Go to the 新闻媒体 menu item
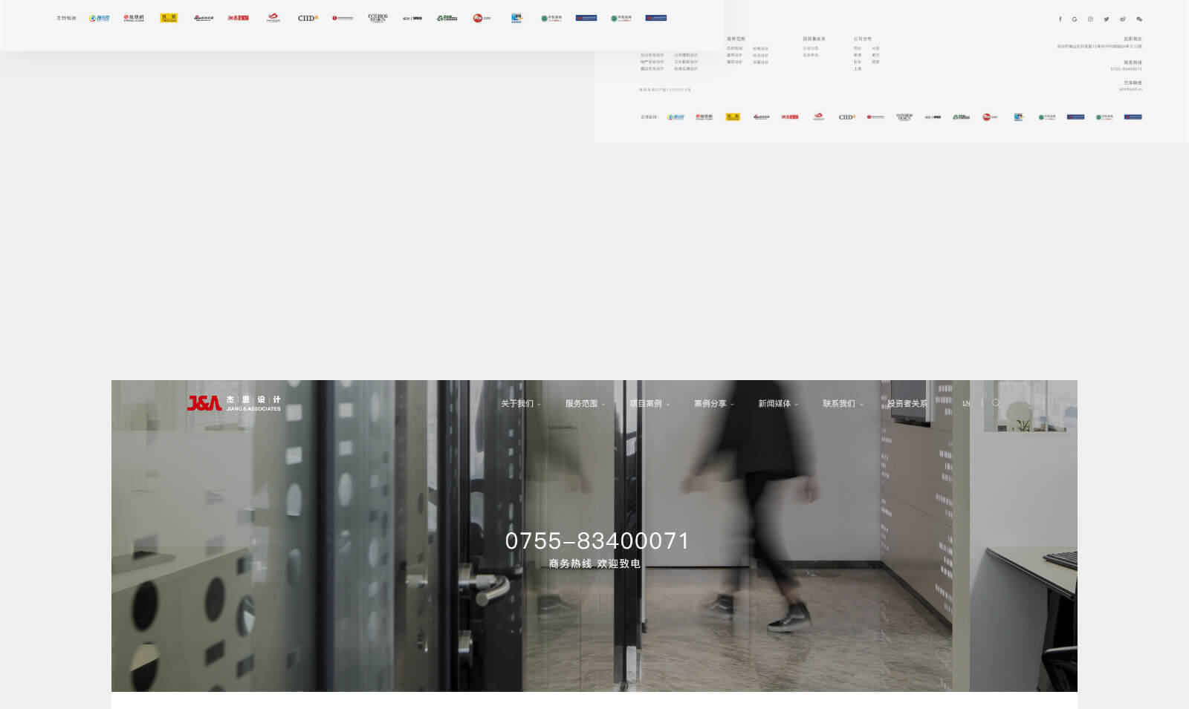The width and height of the screenshot is (1189, 709). click(777, 404)
